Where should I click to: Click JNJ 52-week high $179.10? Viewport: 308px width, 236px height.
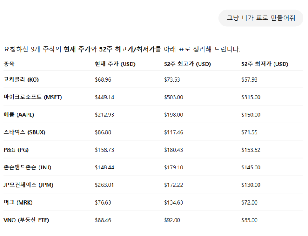click(x=173, y=167)
